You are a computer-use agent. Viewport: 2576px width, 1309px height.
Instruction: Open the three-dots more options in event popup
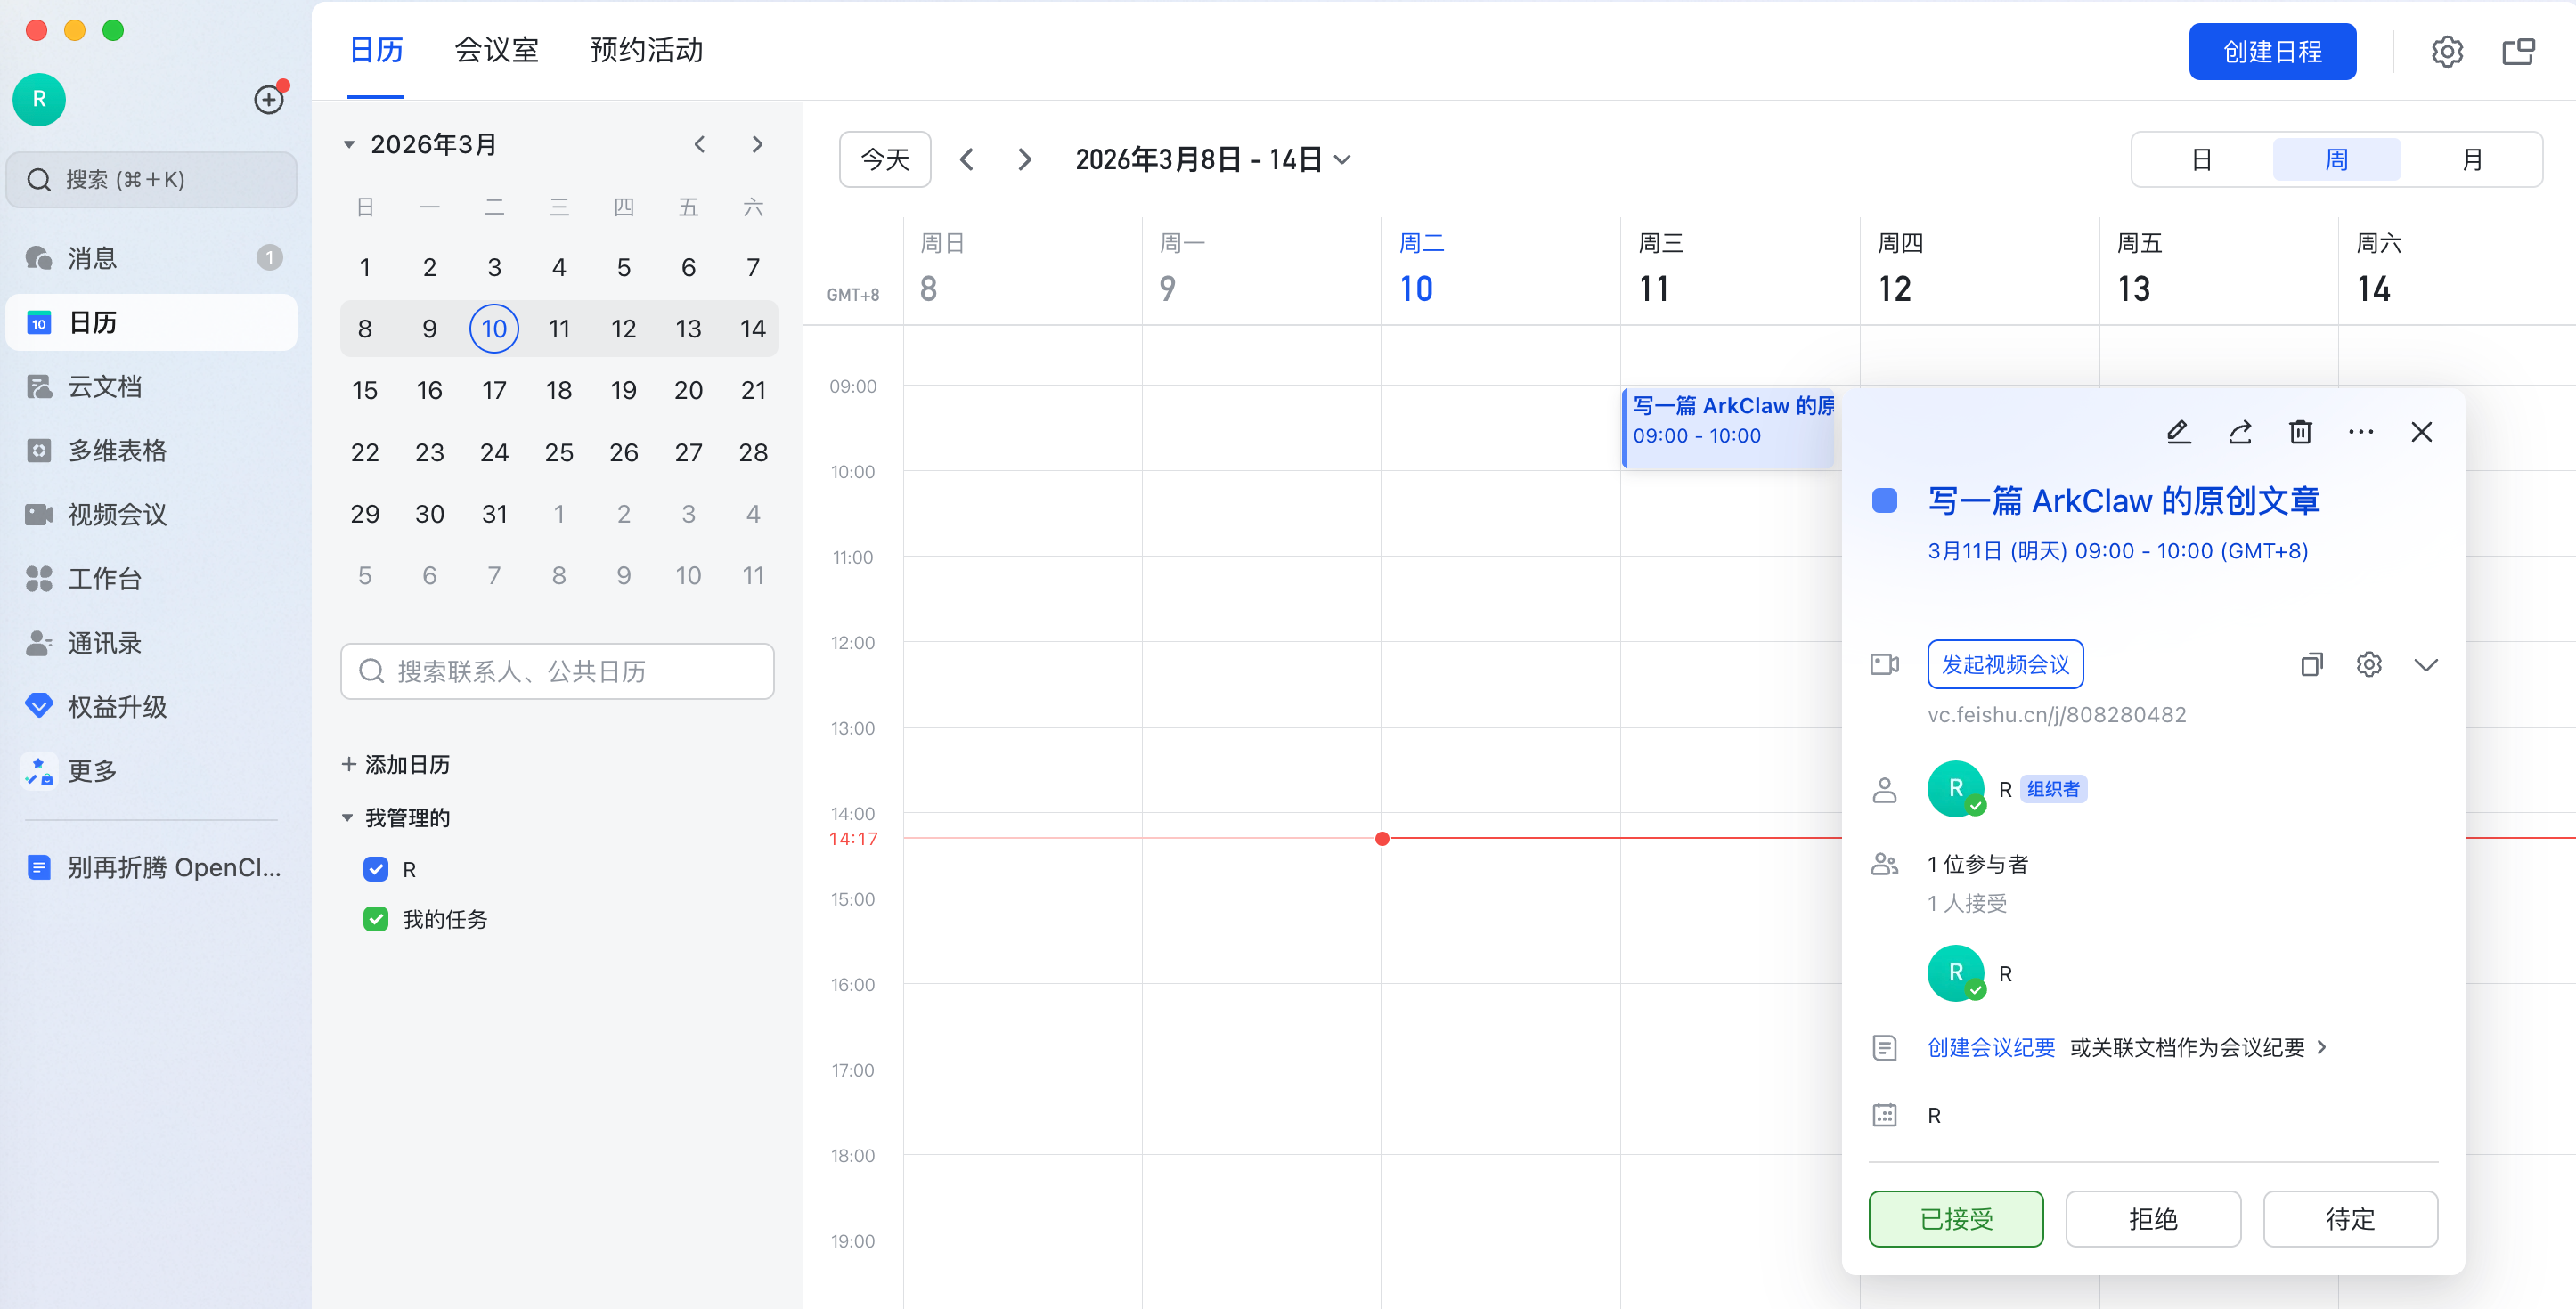coord(2360,432)
